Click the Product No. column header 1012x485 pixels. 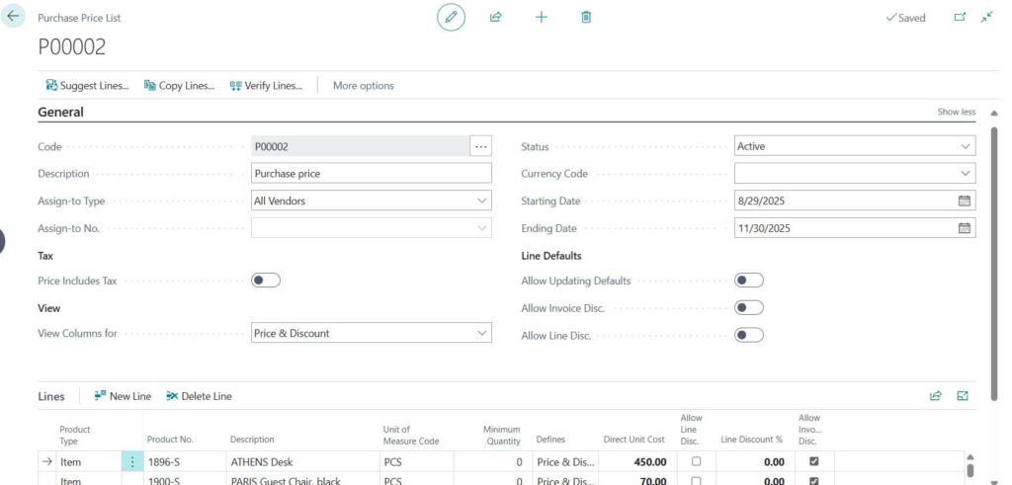pyautogui.click(x=170, y=440)
